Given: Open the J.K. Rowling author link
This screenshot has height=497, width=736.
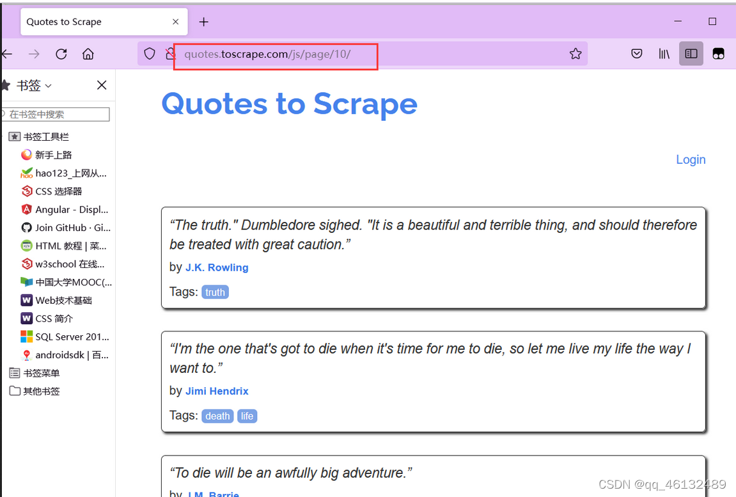Looking at the screenshot, I should 217,267.
